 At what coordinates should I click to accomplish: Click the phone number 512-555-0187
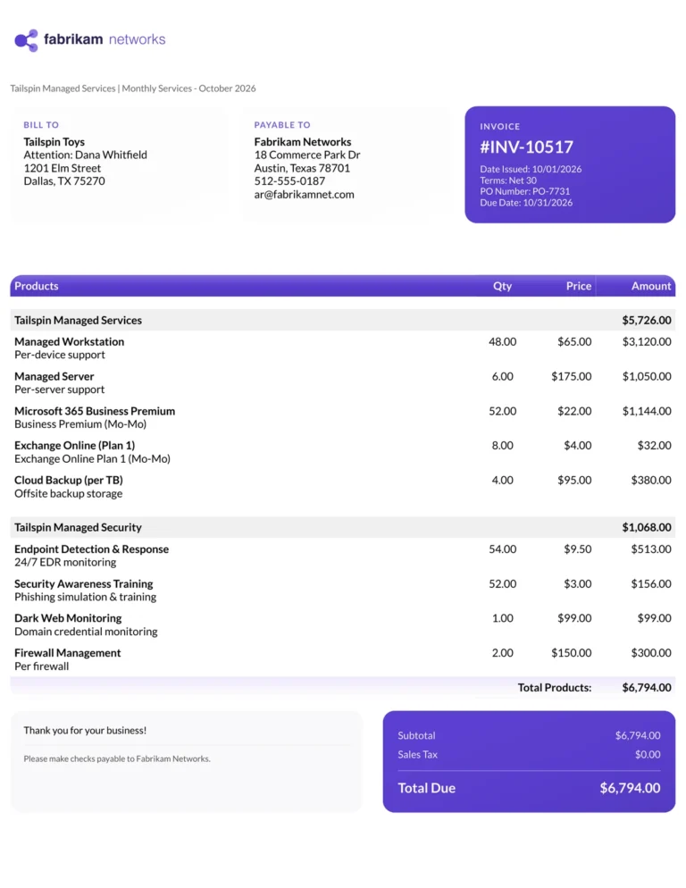click(289, 181)
